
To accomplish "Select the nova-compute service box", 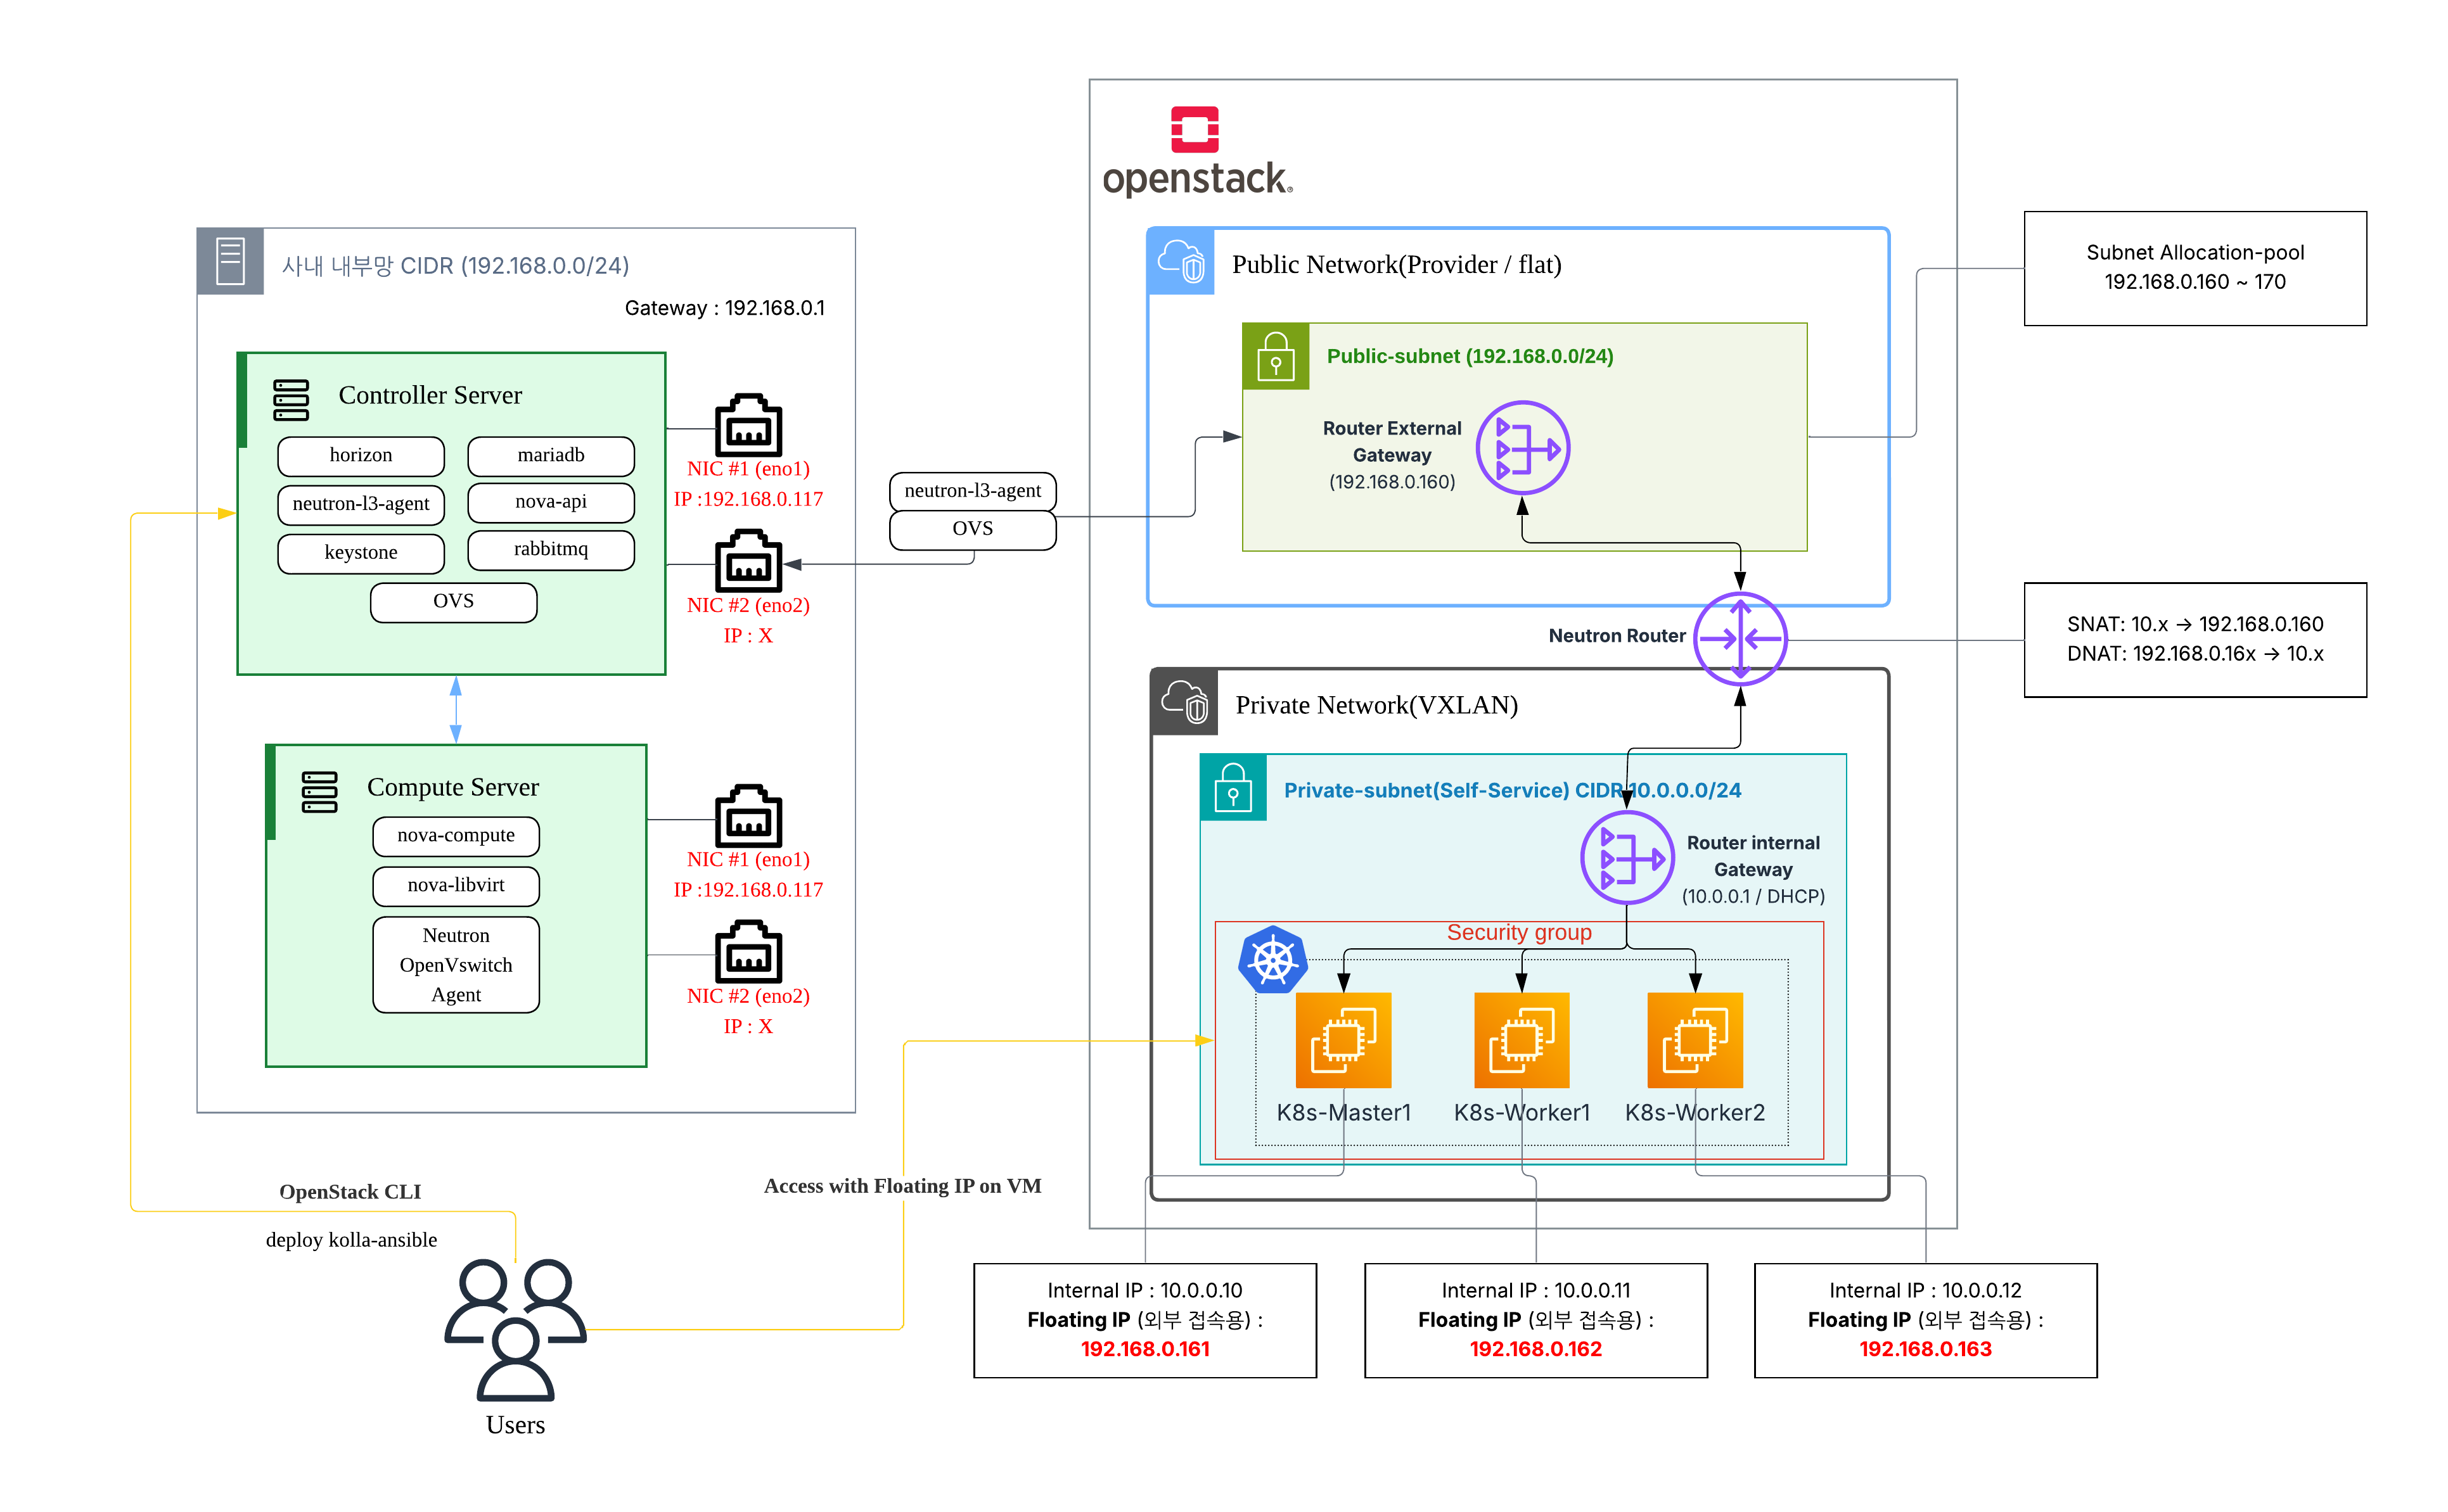I will tap(456, 836).
